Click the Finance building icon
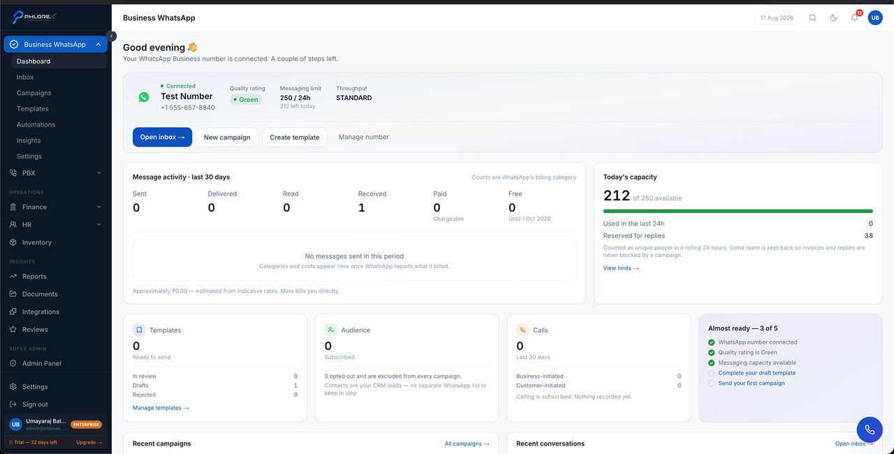The width and height of the screenshot is (894, 454). 14,207
